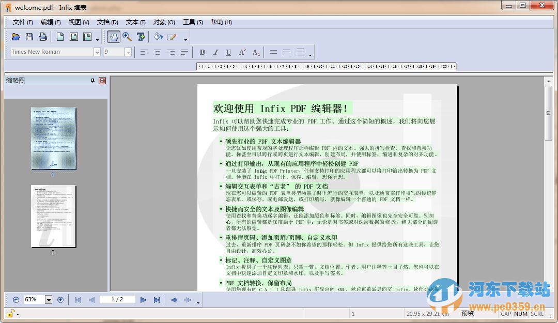Image resolution: width=558 pixels, height=323 pixels.
Task: Open the zoom percentage dropdown
Action: click(x=49, y=299)
